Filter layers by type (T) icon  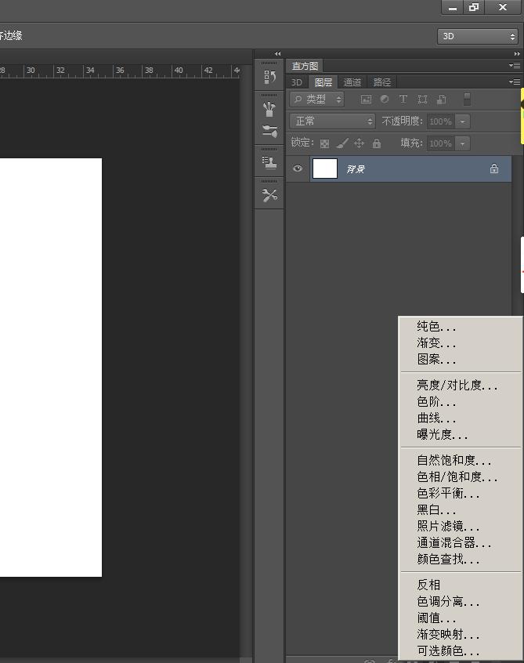(403, 100)
